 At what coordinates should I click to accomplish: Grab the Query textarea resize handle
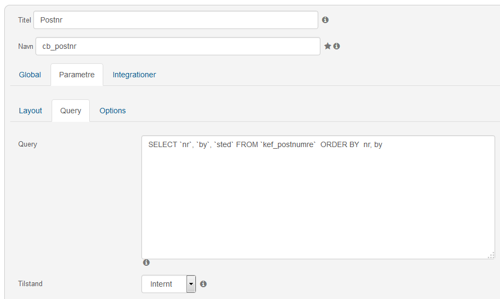491,255
